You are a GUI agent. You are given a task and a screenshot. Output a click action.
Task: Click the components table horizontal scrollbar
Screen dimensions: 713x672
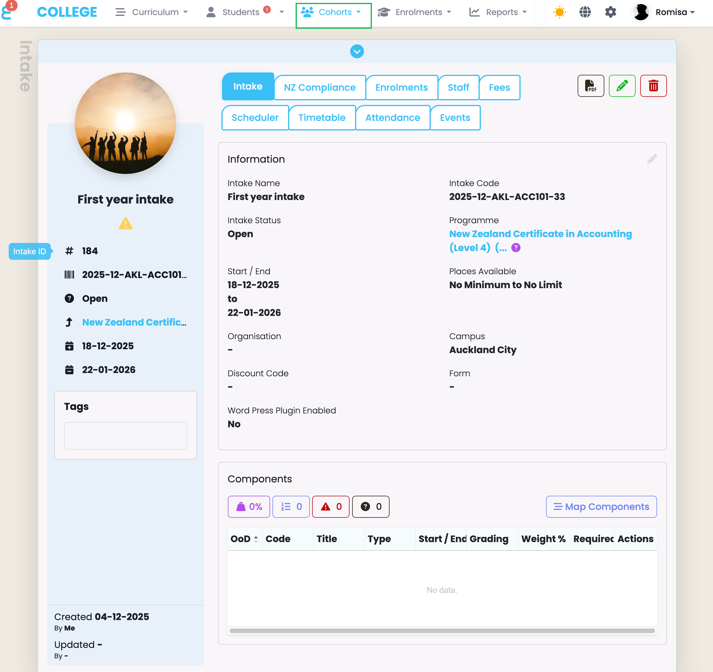point(441,630)
